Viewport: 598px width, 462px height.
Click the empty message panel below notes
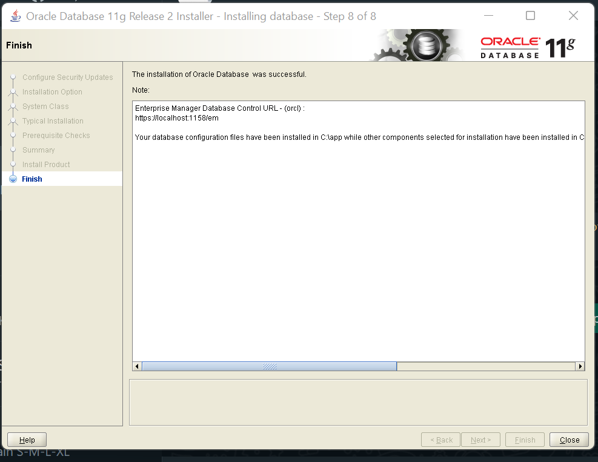pos(358,402)
